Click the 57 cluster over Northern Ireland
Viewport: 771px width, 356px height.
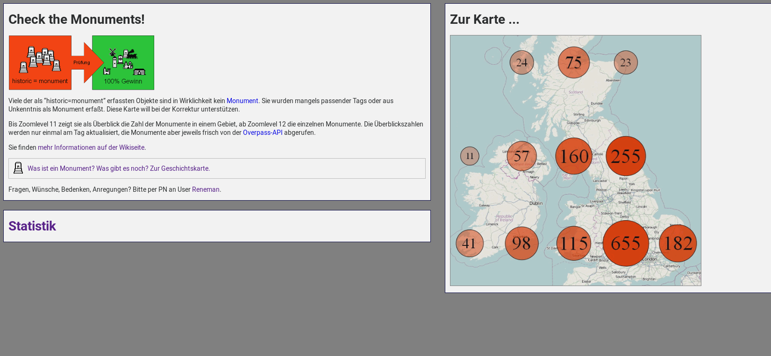(521, 156)
